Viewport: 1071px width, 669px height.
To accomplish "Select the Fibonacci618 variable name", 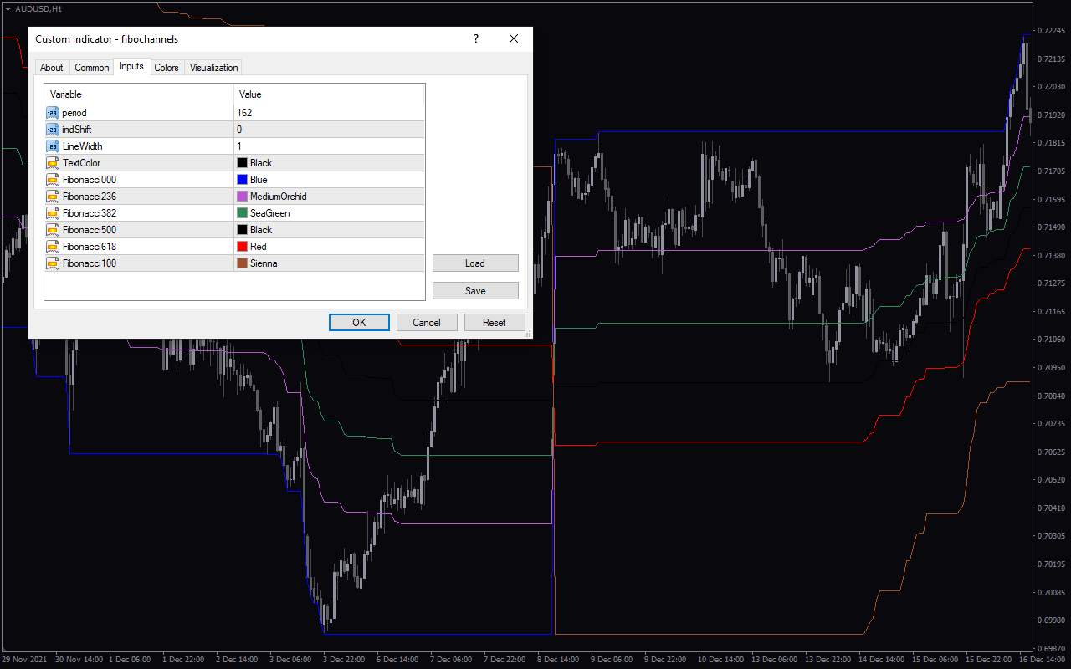I will 90,247.
